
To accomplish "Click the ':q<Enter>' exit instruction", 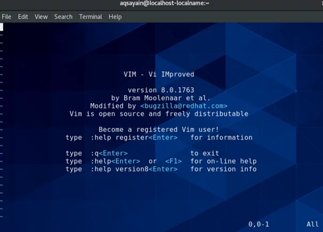I will pos(109,153).
